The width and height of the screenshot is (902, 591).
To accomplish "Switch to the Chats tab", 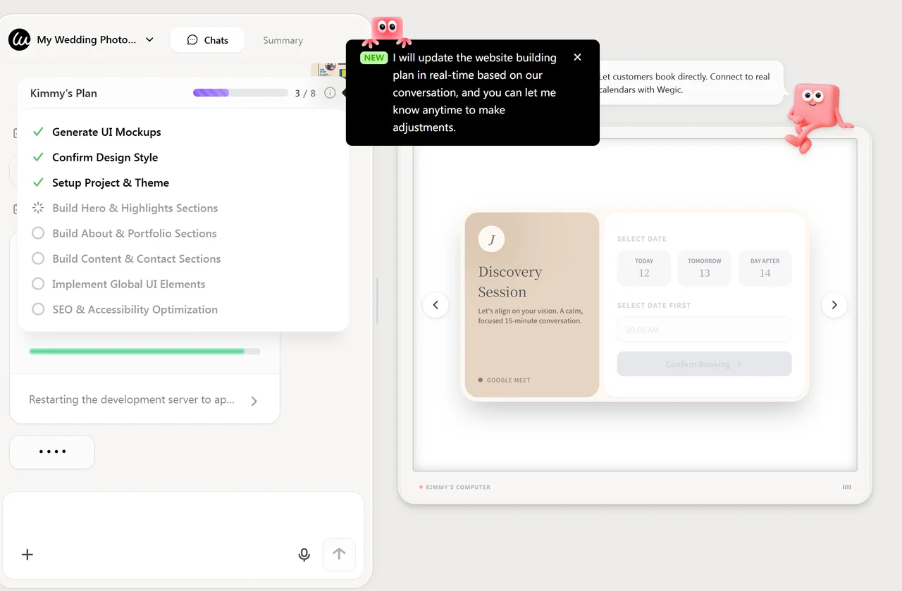I will tap(207, 40).
